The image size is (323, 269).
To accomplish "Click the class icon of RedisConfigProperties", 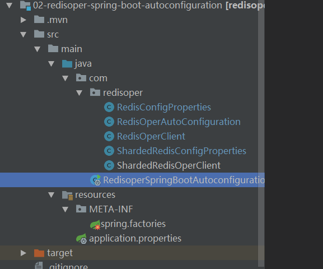I will click(x=109, y=107).
